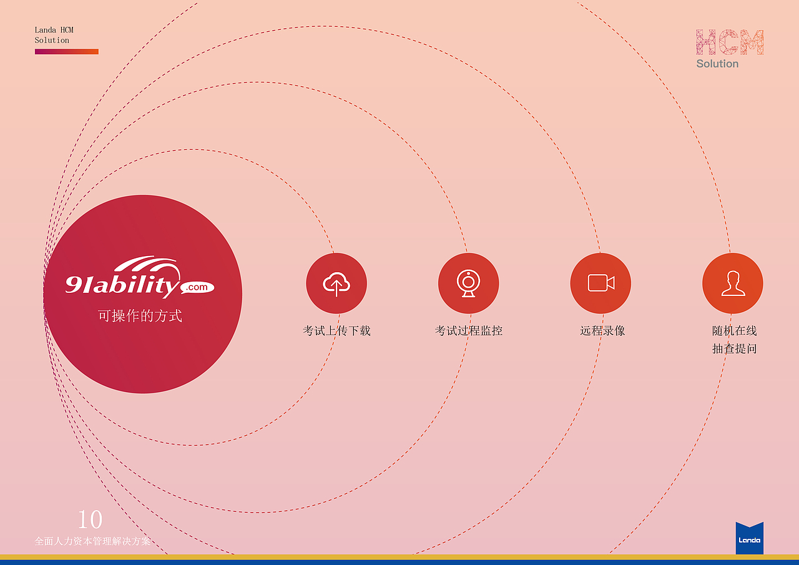
Task: Select the 抽查提问 text line
Action: click(x=735, y=349)
